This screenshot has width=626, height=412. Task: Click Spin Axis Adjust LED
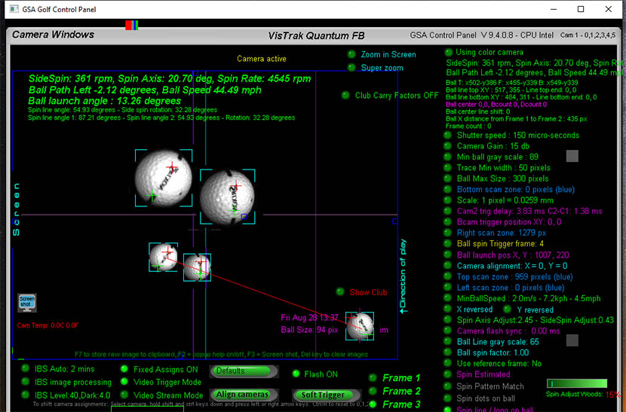448,320
